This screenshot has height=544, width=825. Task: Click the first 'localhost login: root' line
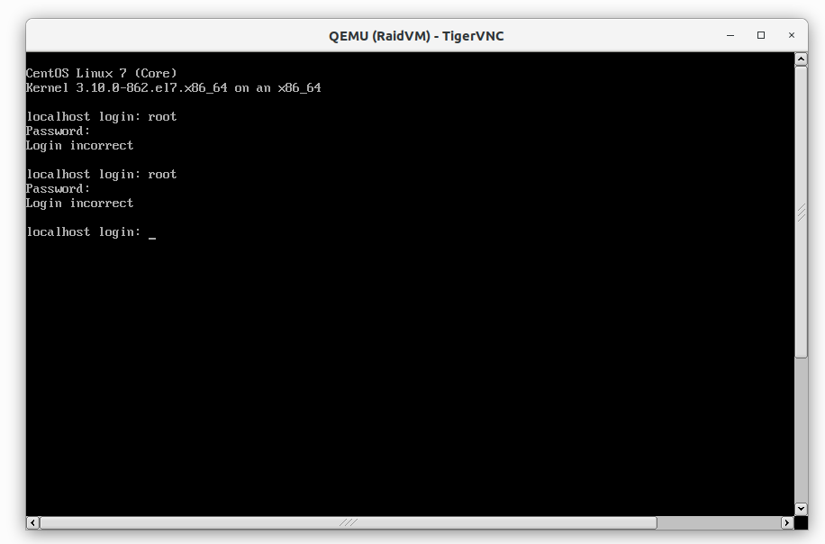point(102,117)
